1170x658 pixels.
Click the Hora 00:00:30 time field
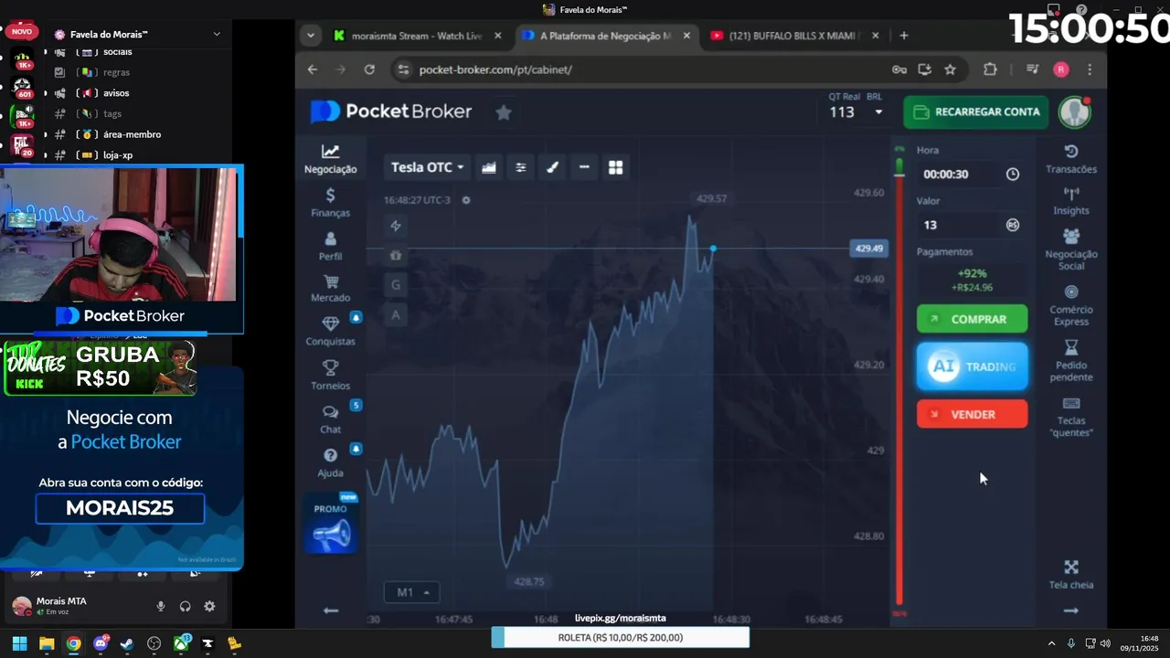(x=962, y=174)
